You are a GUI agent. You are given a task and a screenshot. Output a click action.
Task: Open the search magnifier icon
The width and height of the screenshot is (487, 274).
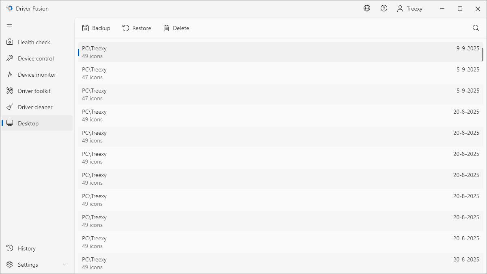click(x=476, y=28)
